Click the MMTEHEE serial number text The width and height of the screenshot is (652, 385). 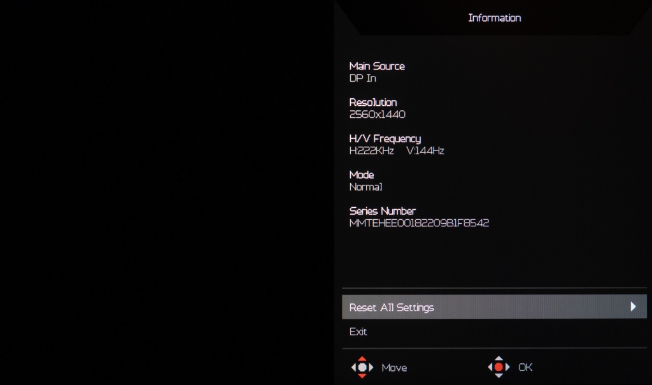419,223
